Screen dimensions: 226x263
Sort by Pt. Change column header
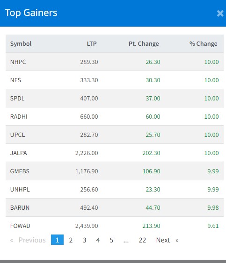coord(144,44)
